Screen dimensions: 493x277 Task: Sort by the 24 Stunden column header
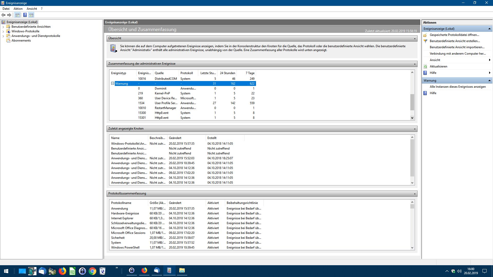pos(227,73)
